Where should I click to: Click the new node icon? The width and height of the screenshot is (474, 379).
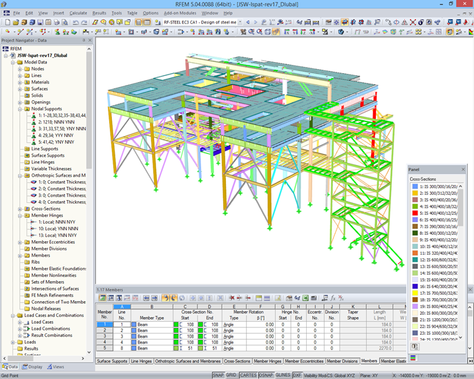click(7, 32)
